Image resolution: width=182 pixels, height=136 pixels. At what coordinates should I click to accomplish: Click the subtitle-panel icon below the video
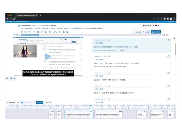15,78
